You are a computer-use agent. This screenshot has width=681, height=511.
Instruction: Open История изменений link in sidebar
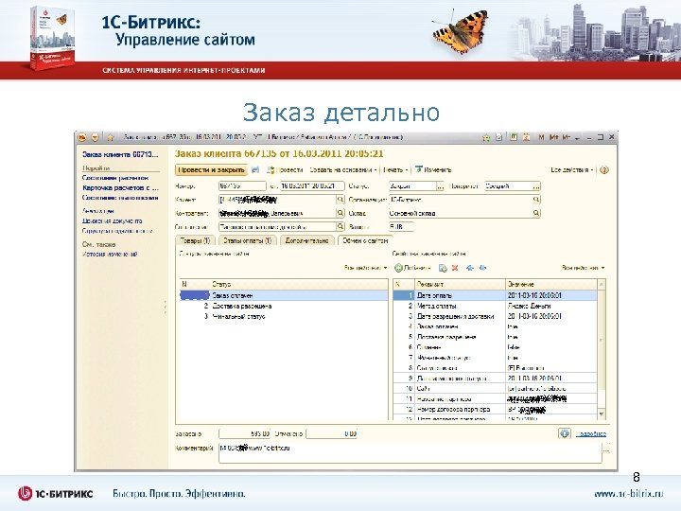click(x=110, y=255)
